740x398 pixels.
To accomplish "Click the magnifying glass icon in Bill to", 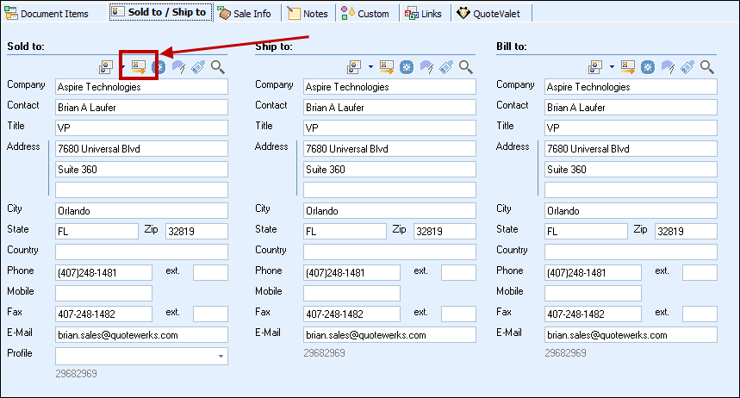I will [706, 66].
